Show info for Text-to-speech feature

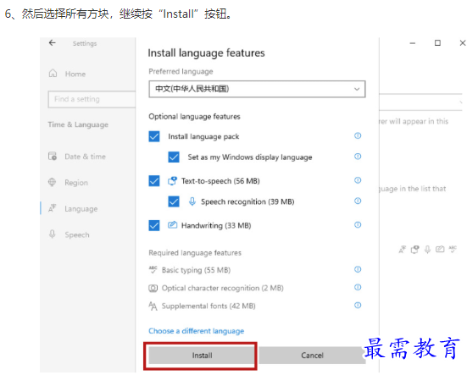tap(358, 180)
